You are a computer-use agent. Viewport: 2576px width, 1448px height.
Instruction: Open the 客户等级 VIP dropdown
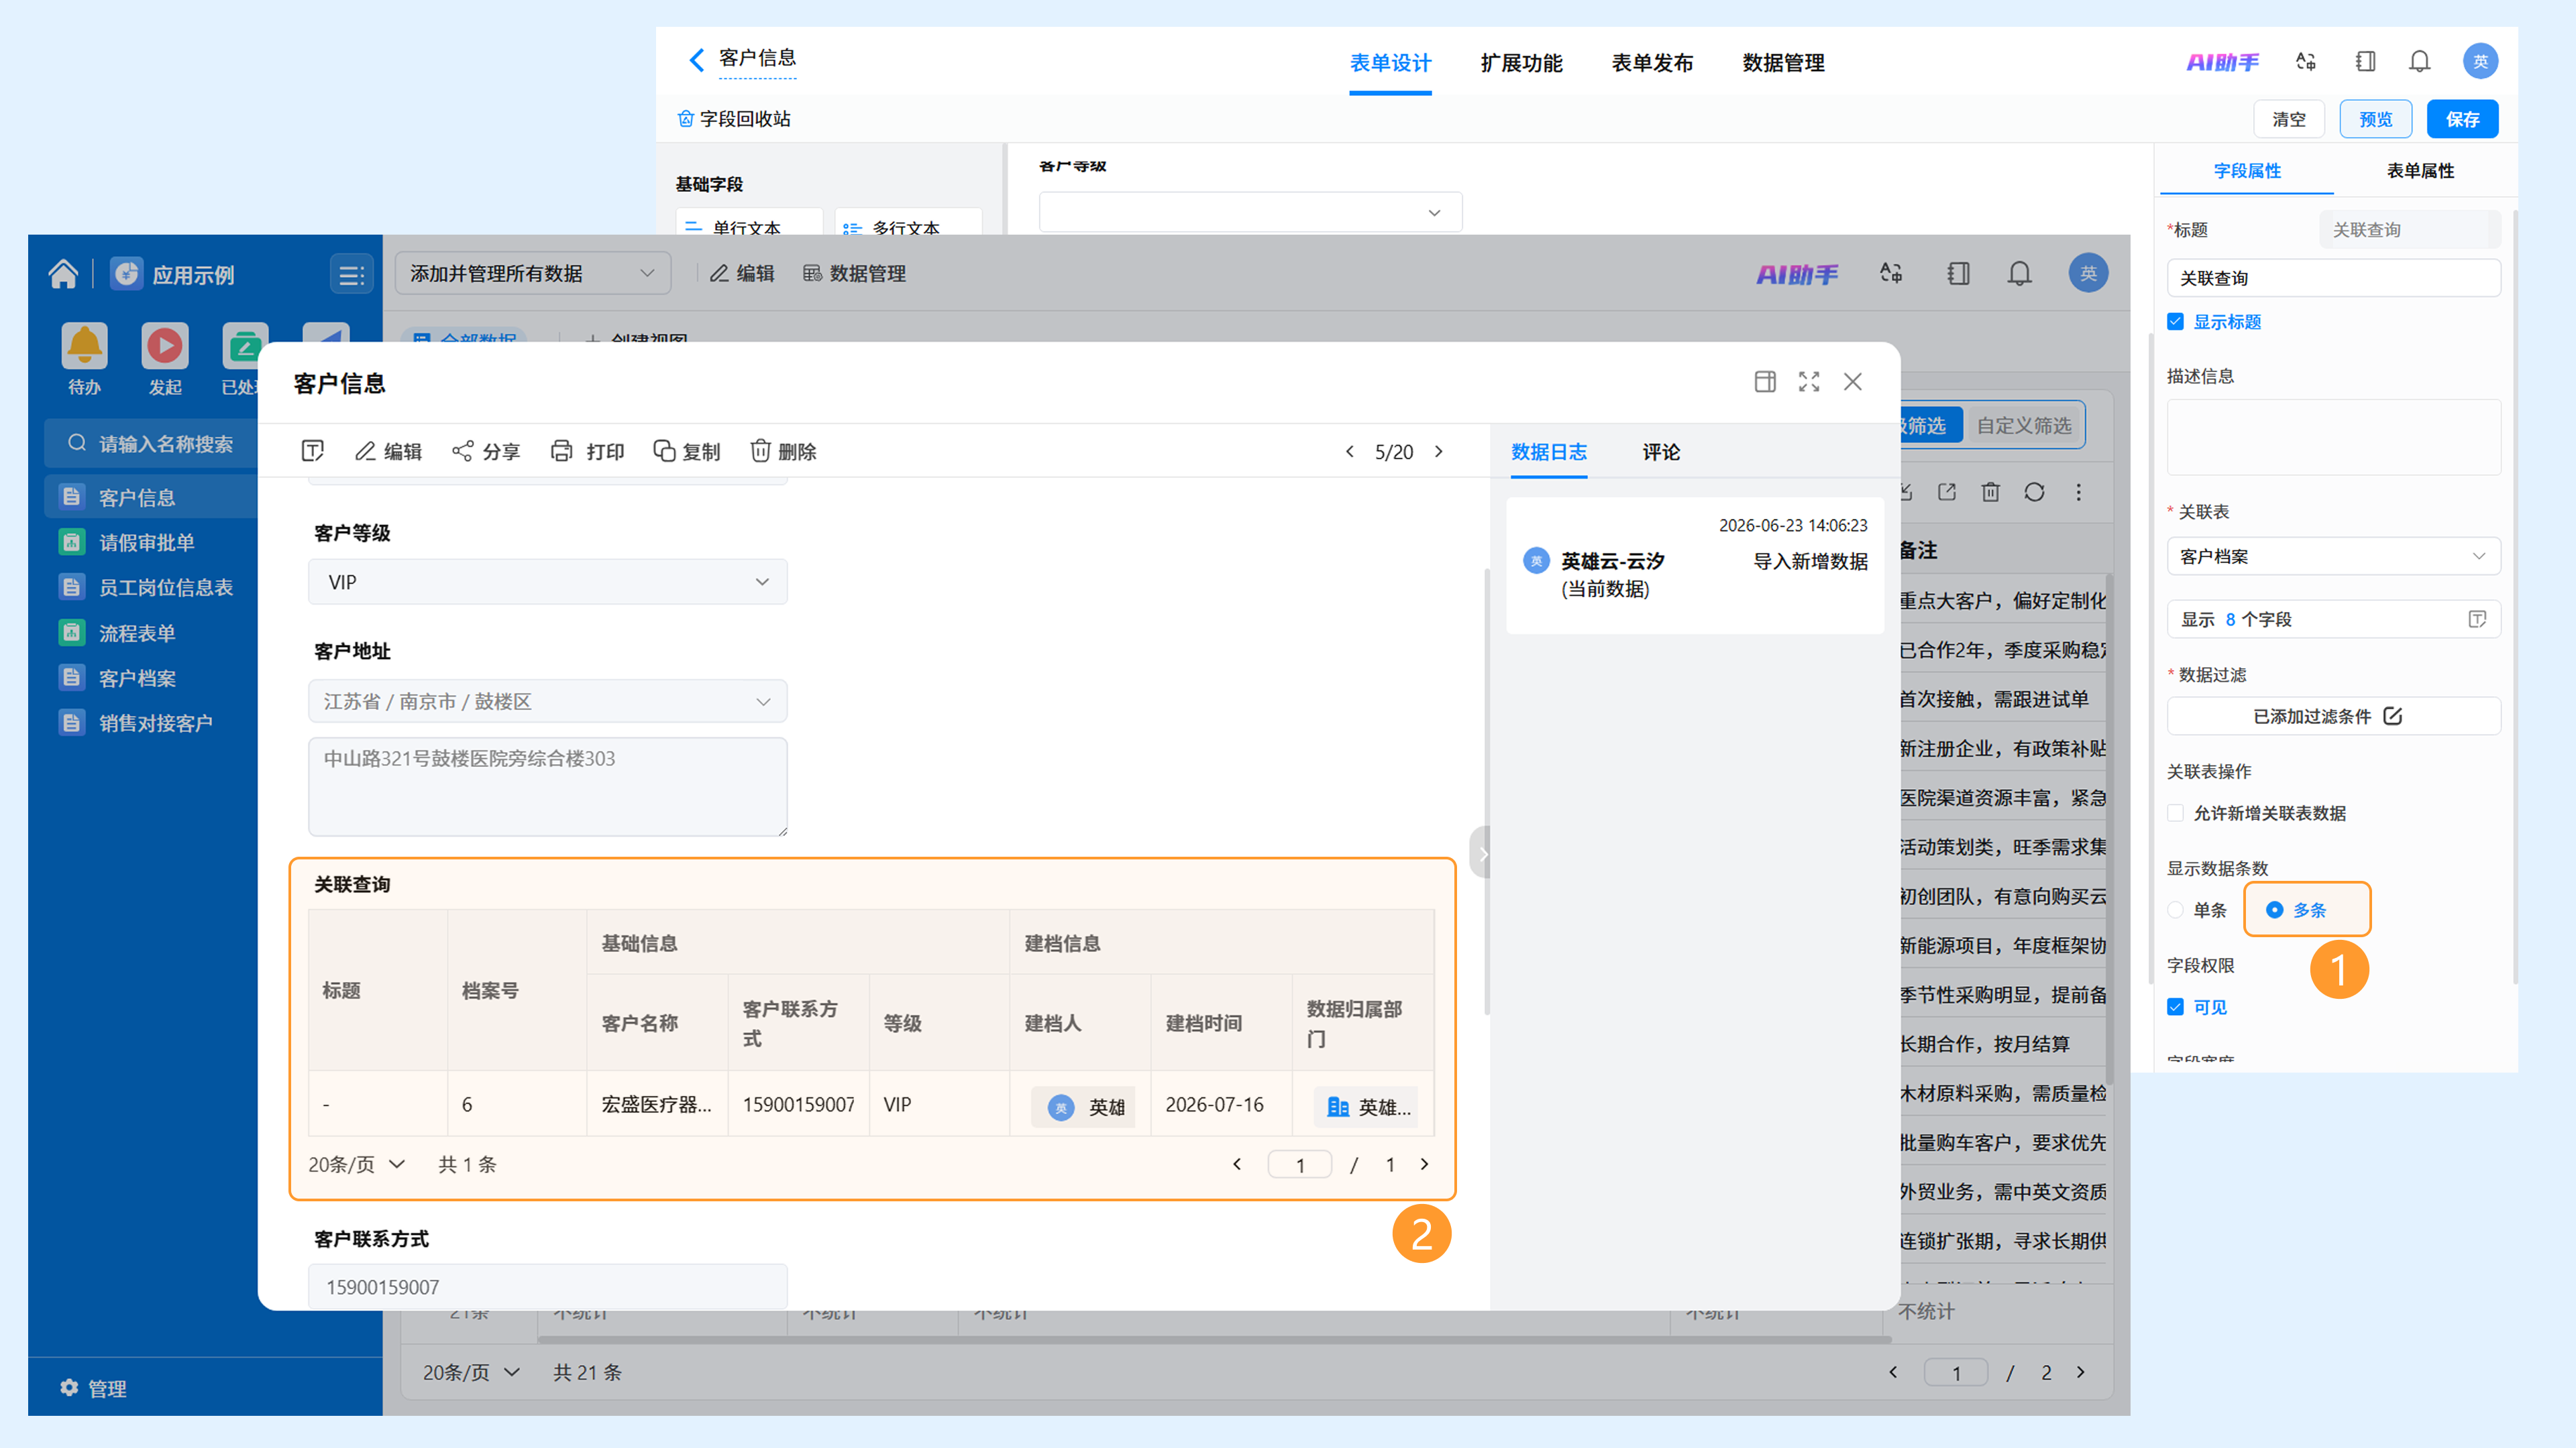pyautogui.click(x=547, y=582)
